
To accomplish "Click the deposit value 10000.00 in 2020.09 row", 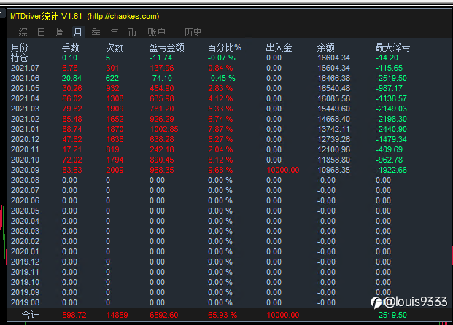I will (x=283, y=170).
